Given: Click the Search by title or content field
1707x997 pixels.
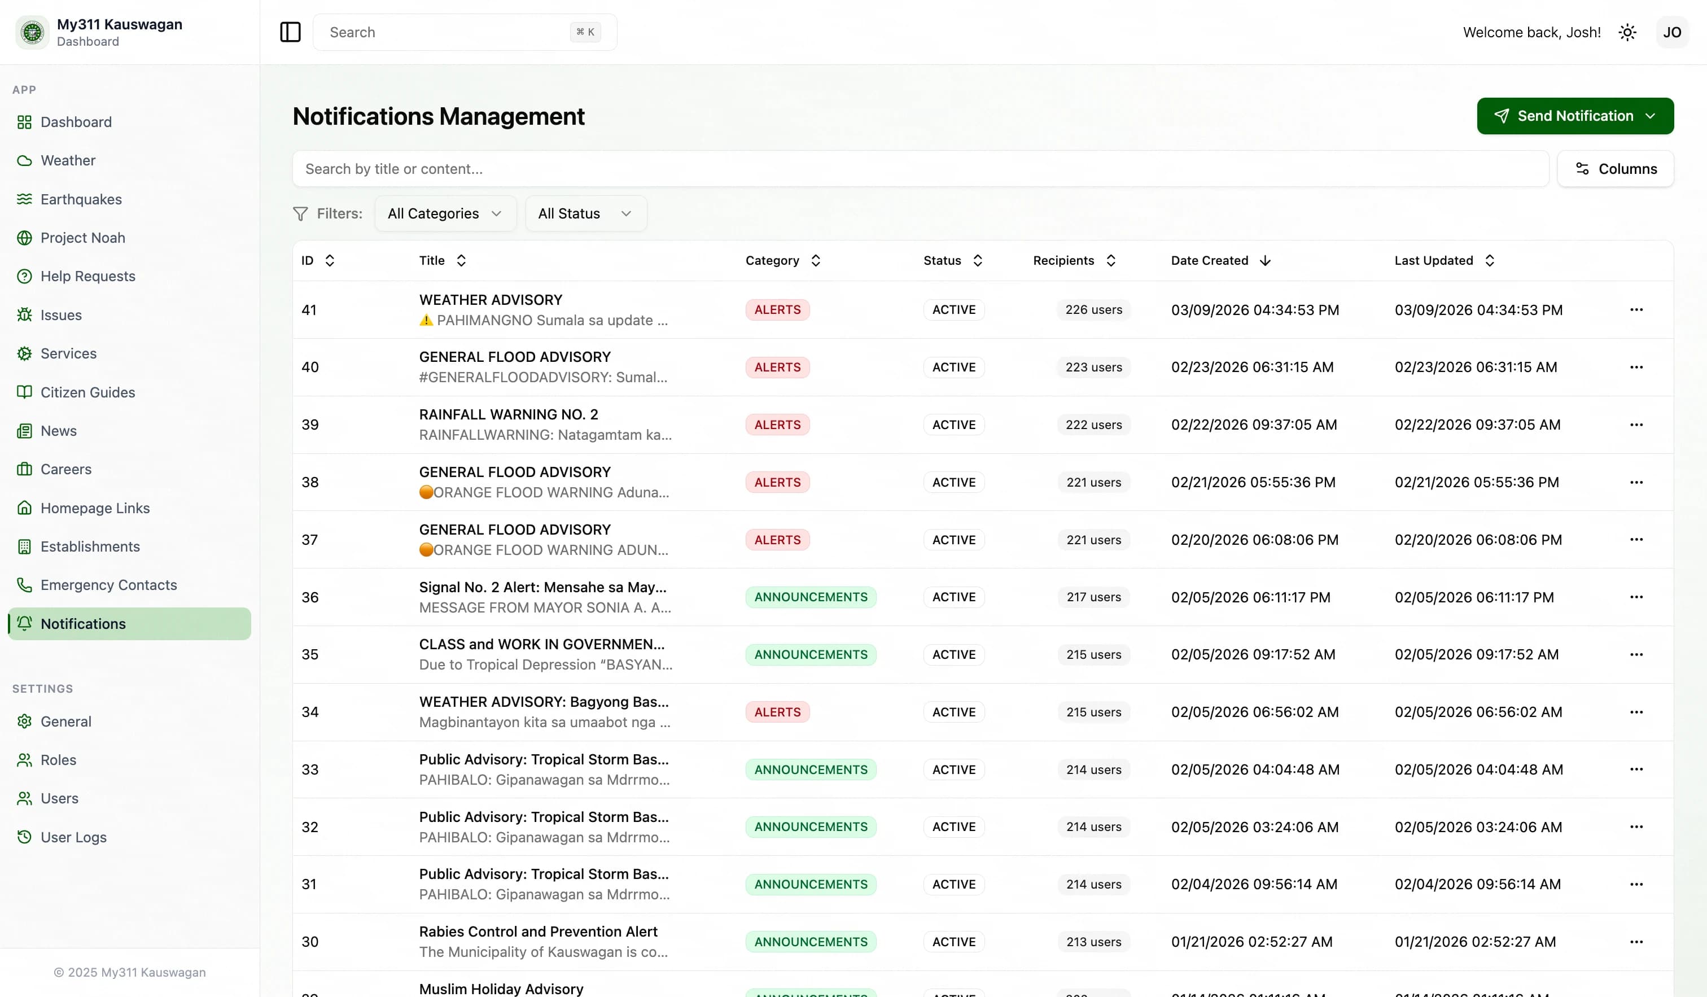Looking at the screenshot, I should 920,169.
